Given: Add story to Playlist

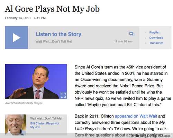Looking at the screenshot, I should click(154, 33).
